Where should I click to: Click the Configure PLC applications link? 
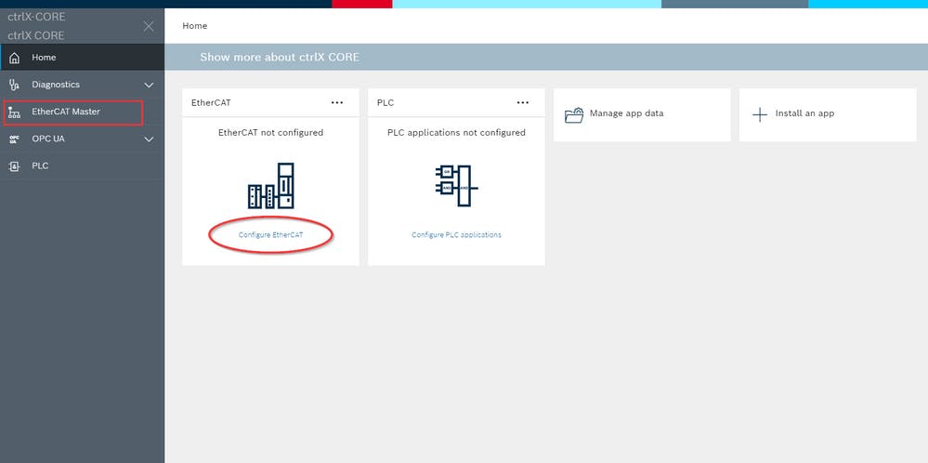pos(456,235)
